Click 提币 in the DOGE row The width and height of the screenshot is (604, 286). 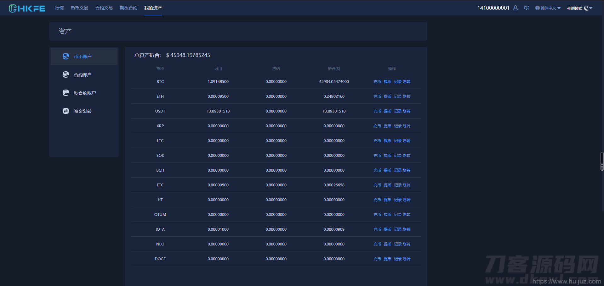pyautogui.click(x=387, y=259)
